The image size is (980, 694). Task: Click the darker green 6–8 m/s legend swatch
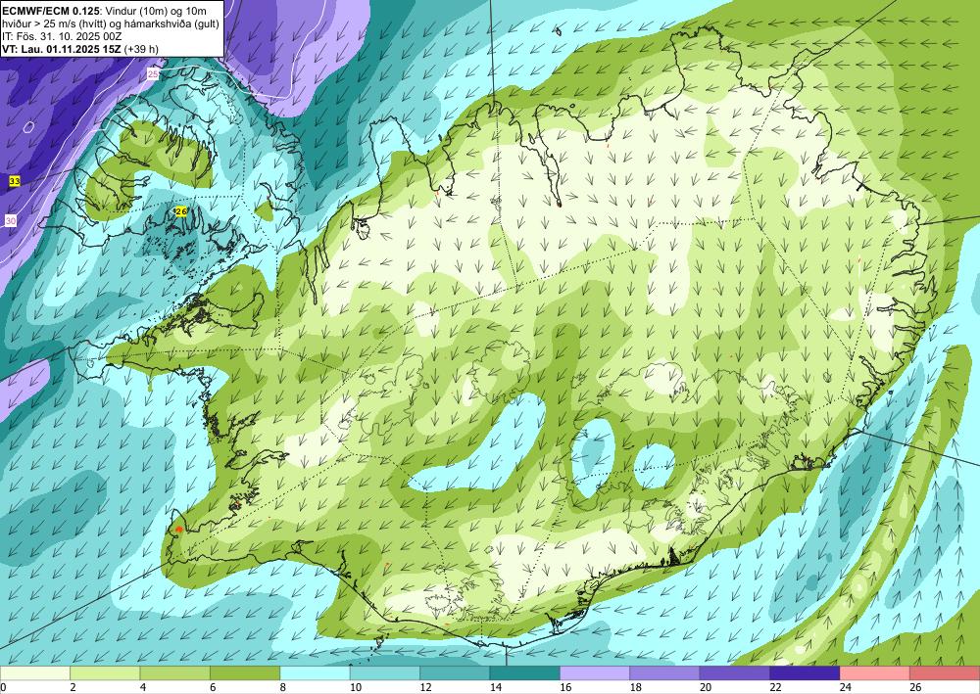tap(245, 672)
